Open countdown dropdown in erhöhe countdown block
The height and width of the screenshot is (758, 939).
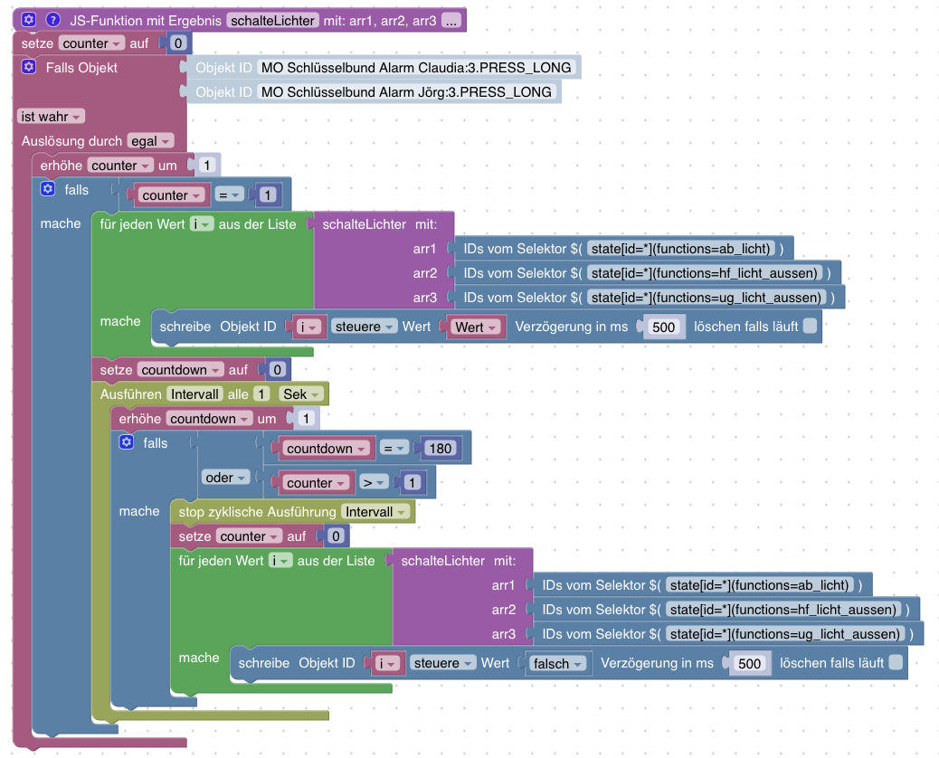pos(209,419)
